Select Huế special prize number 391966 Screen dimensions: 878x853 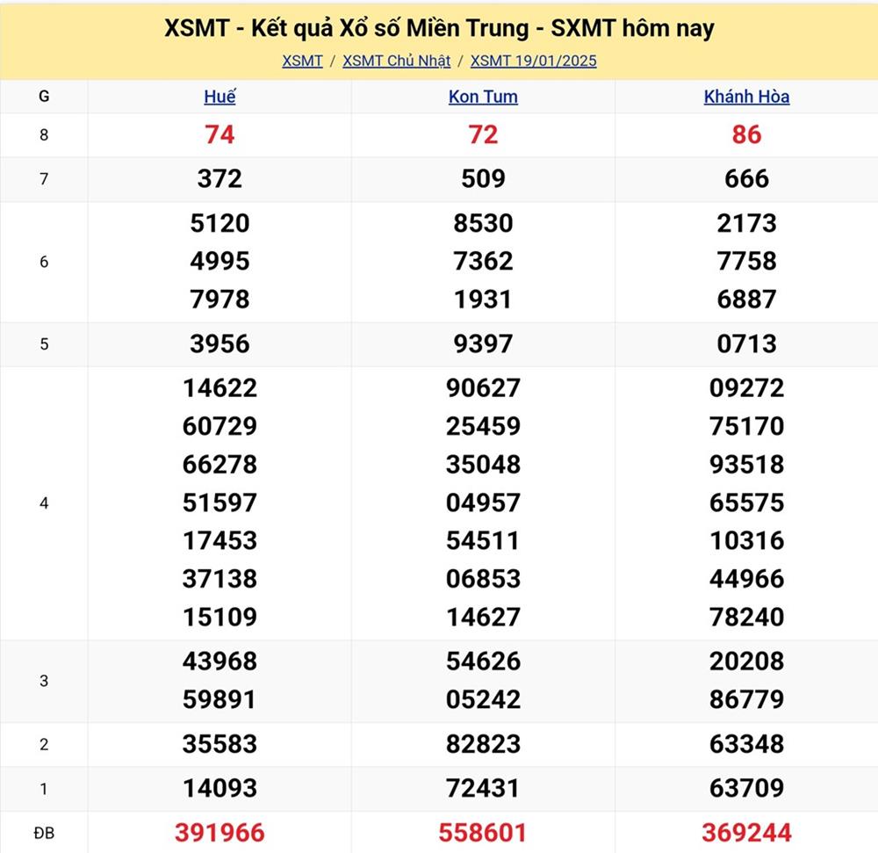coord(219,832)
